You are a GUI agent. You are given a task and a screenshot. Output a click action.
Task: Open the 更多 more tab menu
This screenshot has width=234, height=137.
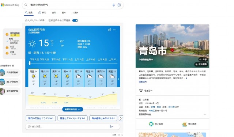click(75, 13)
